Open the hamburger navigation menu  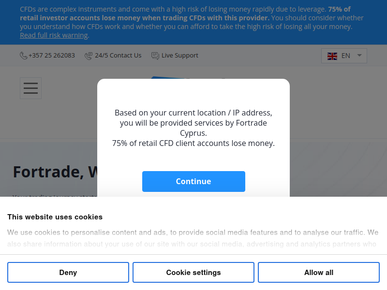[30, 88]
